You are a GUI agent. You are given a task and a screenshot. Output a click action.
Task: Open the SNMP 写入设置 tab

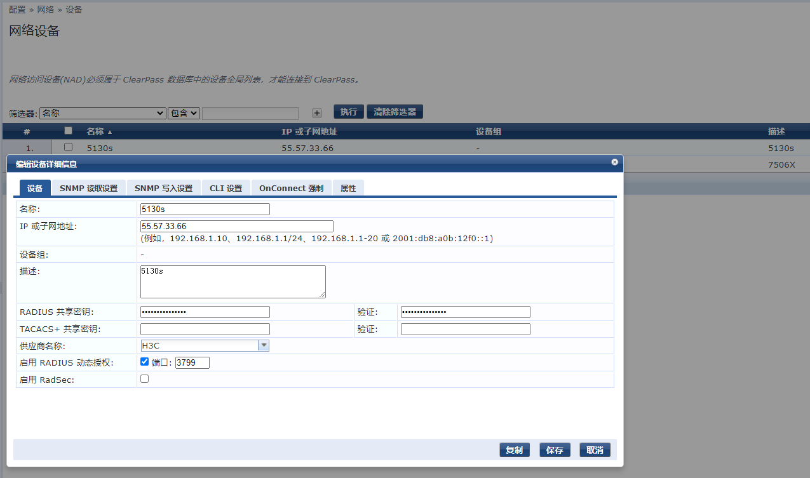(x=163, y=188)
